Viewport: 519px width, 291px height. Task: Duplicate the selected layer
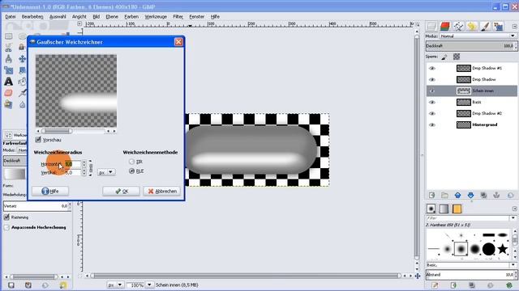(483, 196)
